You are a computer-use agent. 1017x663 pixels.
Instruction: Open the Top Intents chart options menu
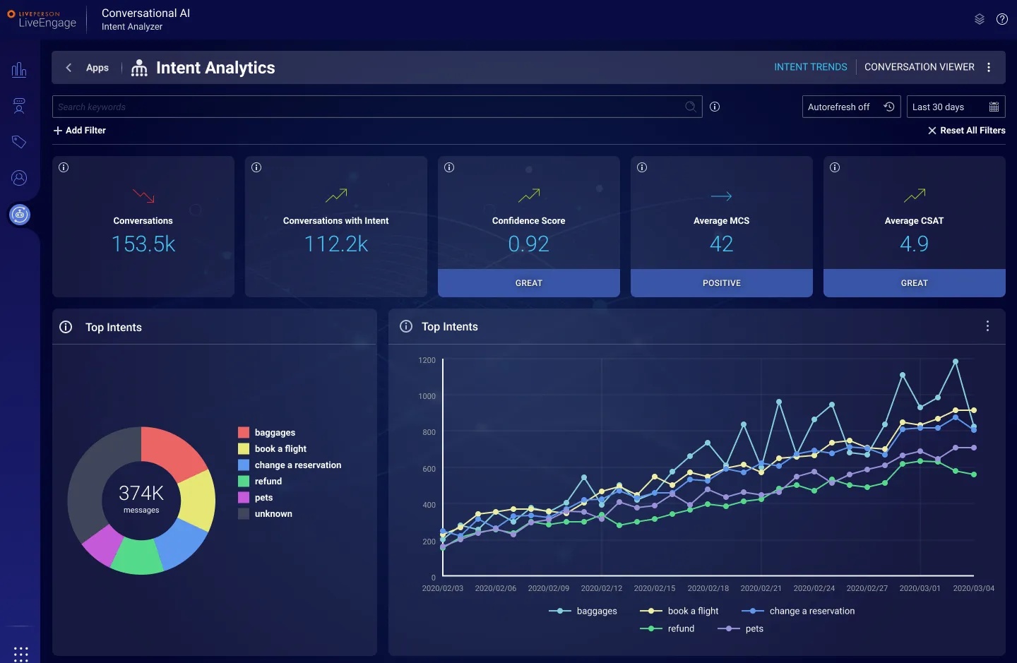987,326
